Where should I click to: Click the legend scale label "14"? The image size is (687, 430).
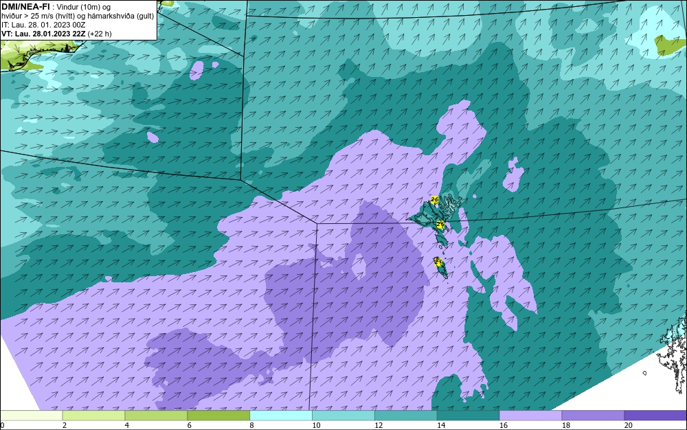[x=441, y=425]
